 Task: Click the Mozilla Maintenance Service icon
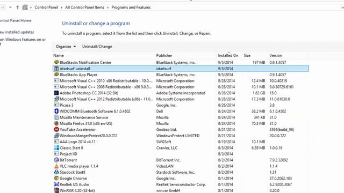[56, 117]
